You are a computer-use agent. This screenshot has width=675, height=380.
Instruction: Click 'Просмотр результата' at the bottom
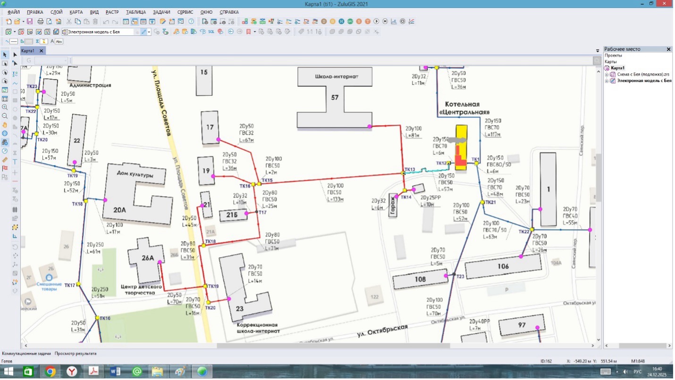(x=76, y=353)
